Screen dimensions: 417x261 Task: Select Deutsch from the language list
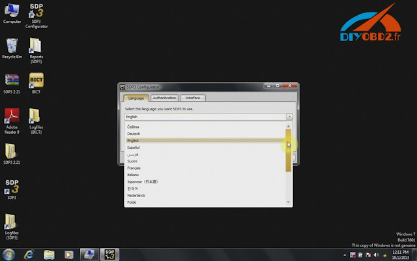click(x=205, y=134)
